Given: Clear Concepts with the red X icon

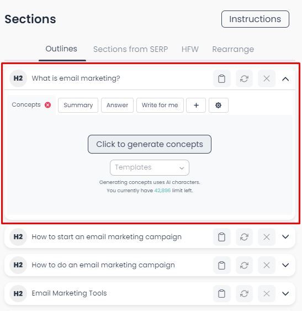Looking at the screenshot, I should coord(47,105).
